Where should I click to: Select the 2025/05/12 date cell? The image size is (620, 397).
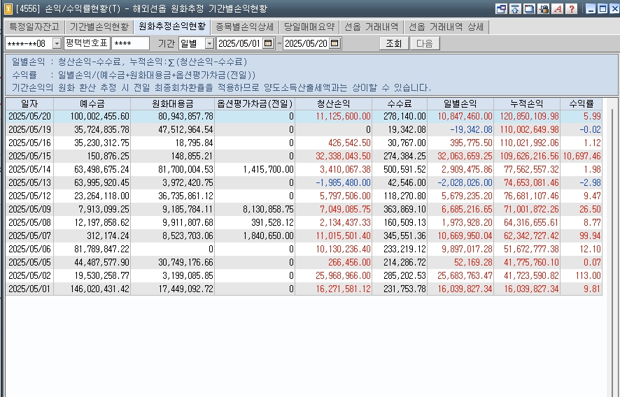click(x=29, y=196)
